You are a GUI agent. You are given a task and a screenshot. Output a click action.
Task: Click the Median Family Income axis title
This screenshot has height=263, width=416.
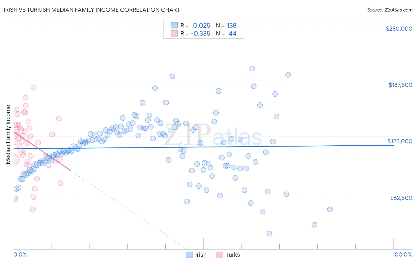8,134
